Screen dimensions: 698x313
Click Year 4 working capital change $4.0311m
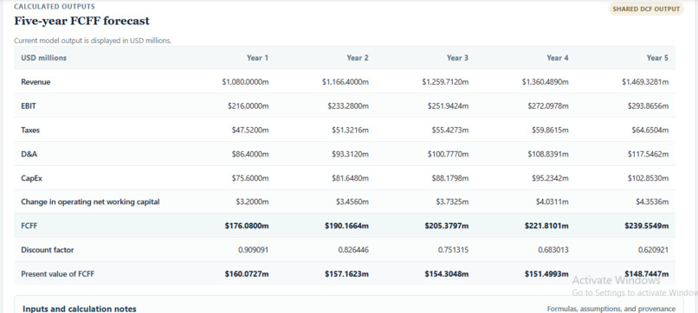click(552, 201)
